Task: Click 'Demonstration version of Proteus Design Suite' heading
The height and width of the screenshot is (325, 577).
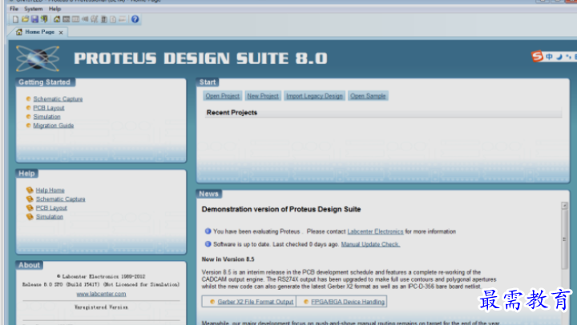Action: 281,209
